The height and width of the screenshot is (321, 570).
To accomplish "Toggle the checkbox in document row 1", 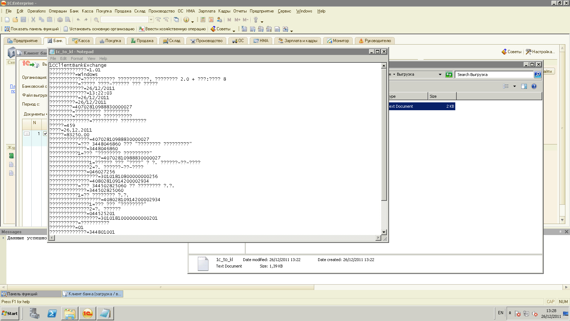I will (x=45, y=133).
